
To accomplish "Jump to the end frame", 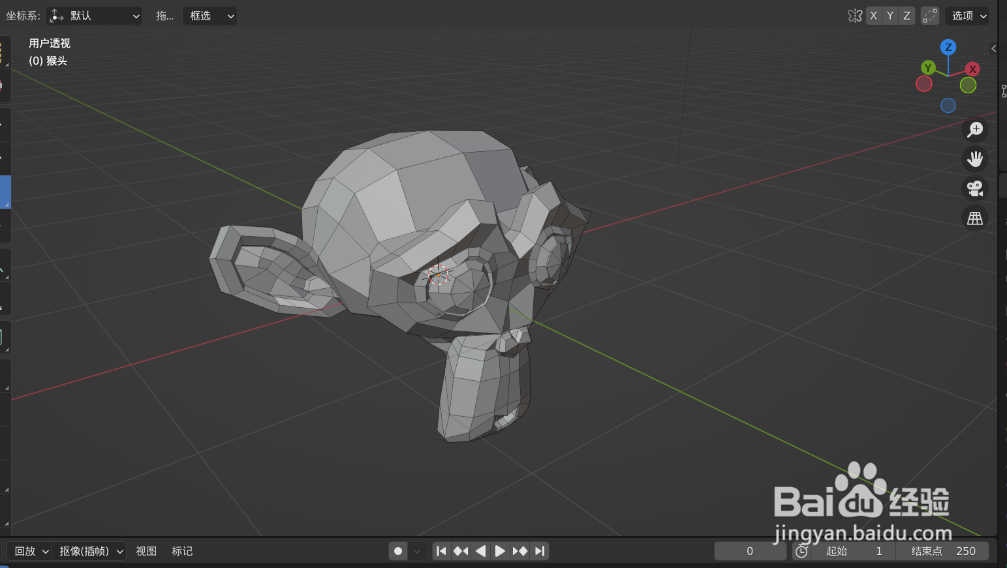I will pos(539,551).
